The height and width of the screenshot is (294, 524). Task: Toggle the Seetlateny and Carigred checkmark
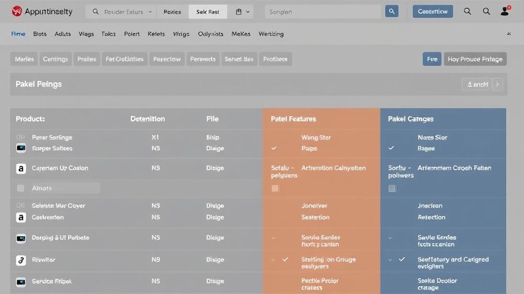tap(402, 259)
